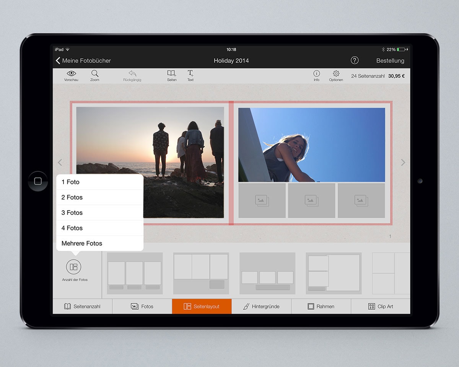Switch to Fotos tab
The width and height of the screenshot is (459, 367).
tap(142, 306)
